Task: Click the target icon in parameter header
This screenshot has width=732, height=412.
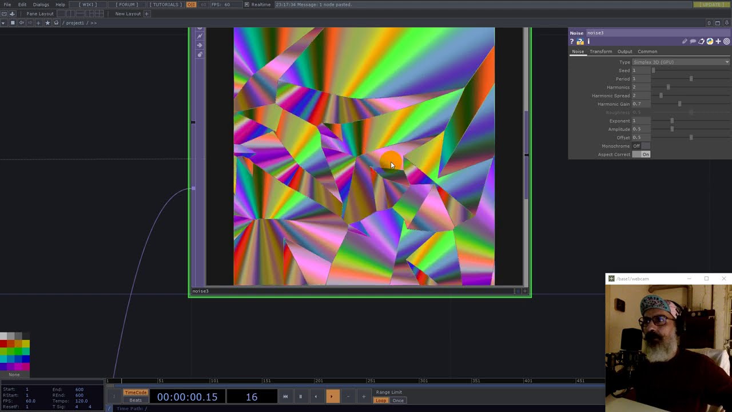Action: tap(727, 41)
